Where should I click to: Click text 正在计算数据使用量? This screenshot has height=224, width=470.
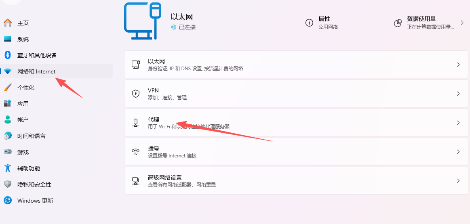(430, 27)
